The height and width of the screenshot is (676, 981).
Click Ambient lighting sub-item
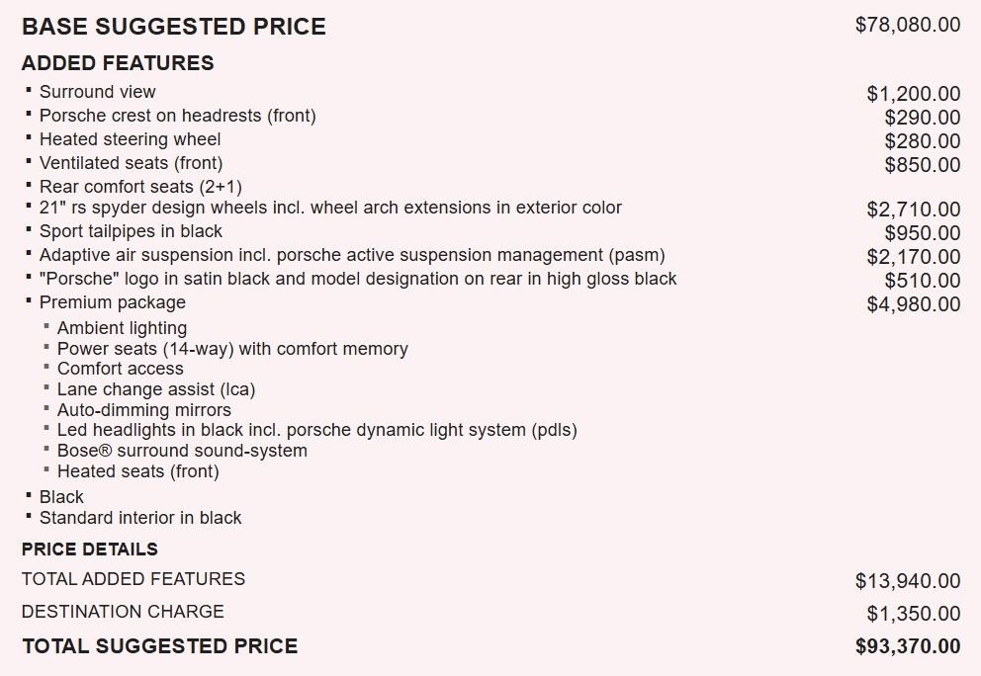(122, 328)
